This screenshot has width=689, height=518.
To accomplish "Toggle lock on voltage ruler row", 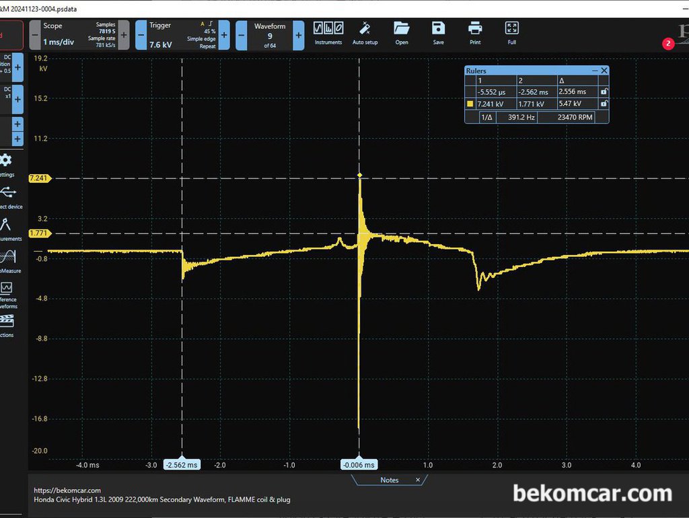I will point(604,104).
